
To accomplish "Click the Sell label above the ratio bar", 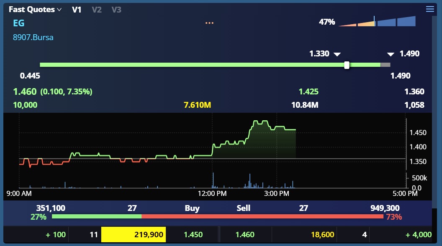I will 243,208.
